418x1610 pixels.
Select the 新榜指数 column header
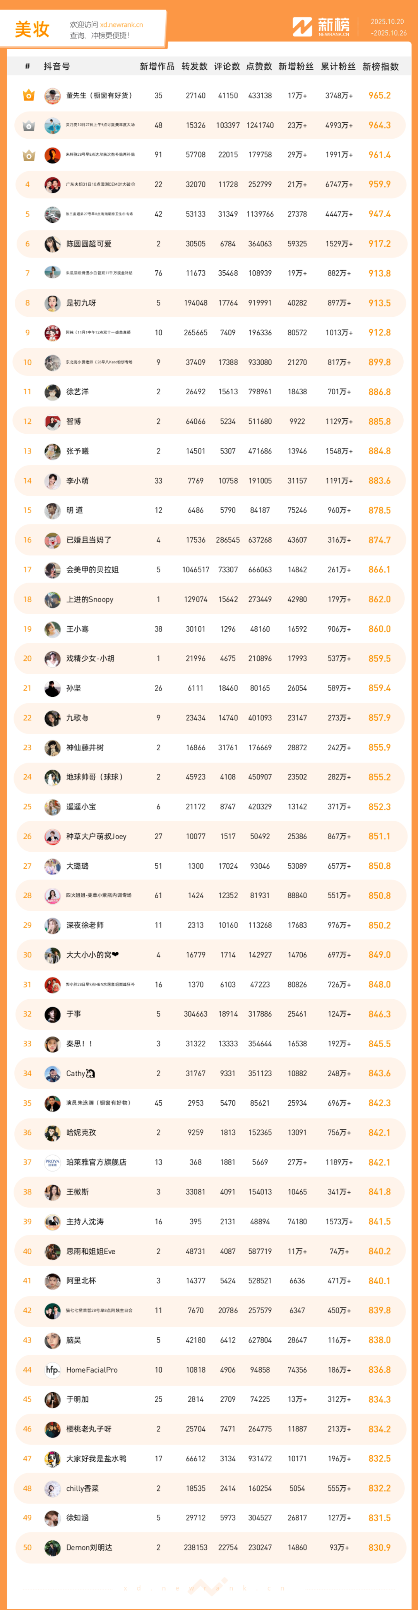click(380, 67)
